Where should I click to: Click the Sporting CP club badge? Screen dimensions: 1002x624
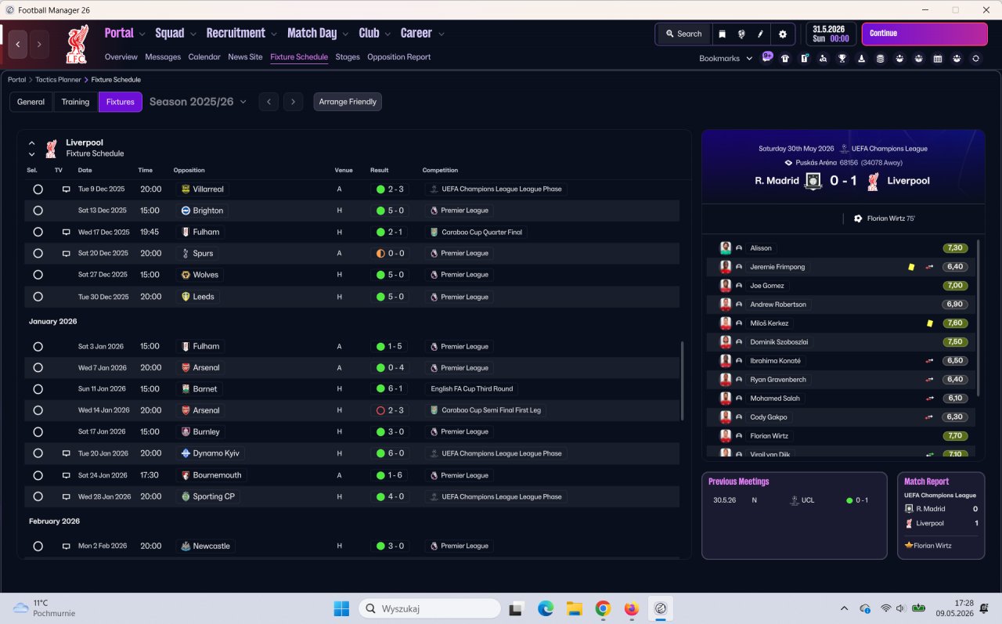click(x=186, y=496)
